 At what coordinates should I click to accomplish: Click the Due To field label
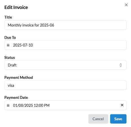click(10, 37)
